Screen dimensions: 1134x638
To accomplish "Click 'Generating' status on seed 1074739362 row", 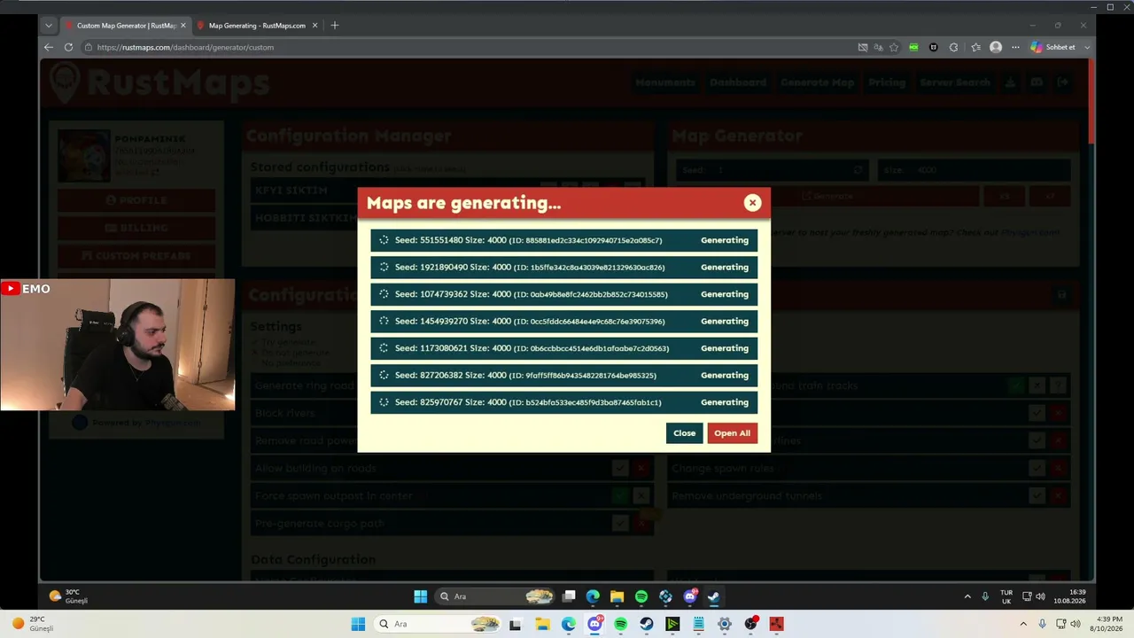I will [x=725, y=294].
